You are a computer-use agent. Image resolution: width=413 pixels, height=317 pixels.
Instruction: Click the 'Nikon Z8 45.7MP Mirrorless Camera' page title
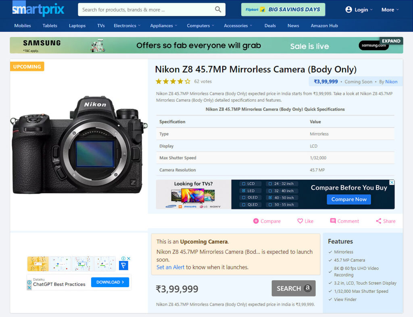(255, 69)
